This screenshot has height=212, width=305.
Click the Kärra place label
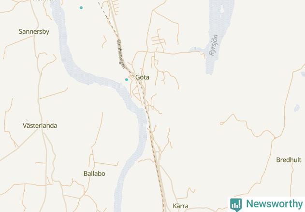(180, 206)
